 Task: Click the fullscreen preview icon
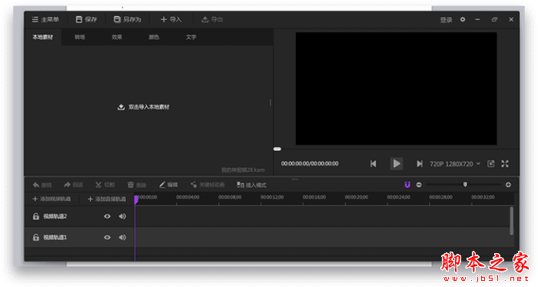(x=505, y=164)
